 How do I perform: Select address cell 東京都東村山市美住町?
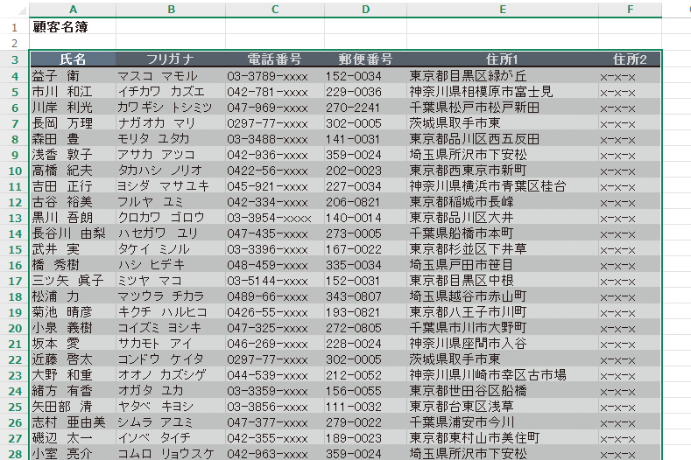click(503, 438)
